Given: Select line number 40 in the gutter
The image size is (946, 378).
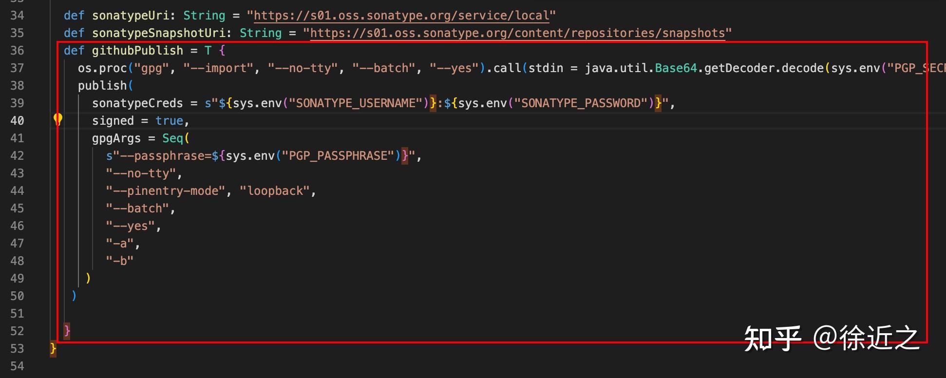Looking at the screenshot, I should coord(17,121).
